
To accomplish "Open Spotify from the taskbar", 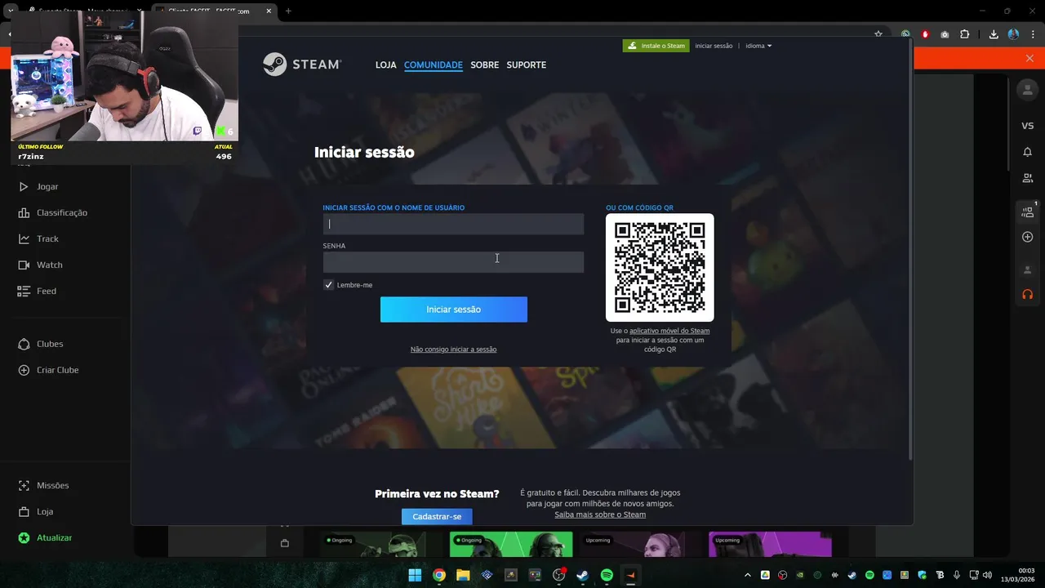I will coord(607,575).
